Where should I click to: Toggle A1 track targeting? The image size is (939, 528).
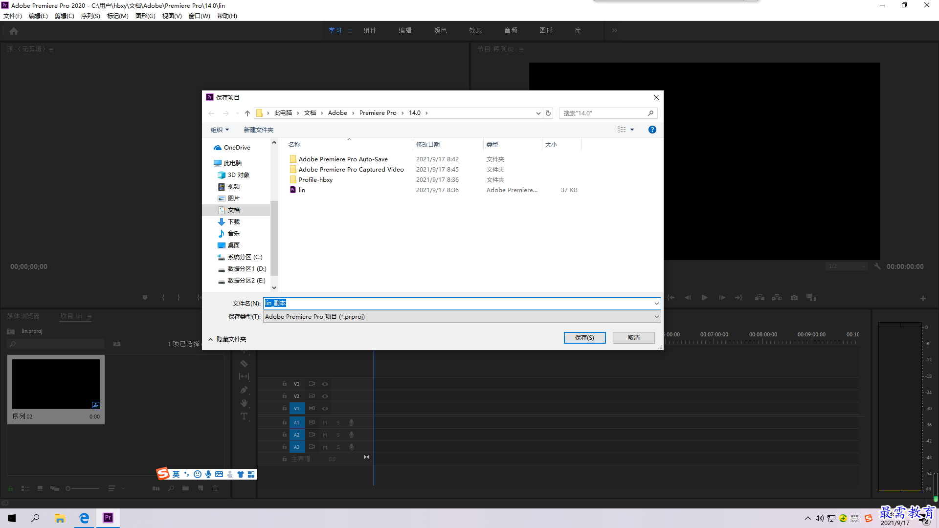tap(296, 422)
